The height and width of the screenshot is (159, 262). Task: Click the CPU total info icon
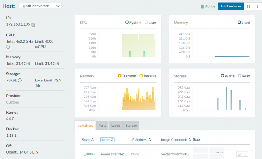click(x=8, y=47)
